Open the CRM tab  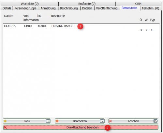138,4
